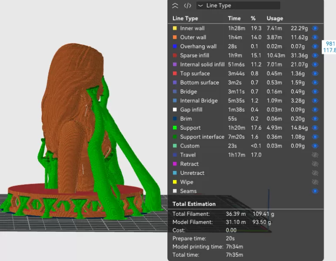336x261 pixels.
Task: Show Unretract points with eye icon
Action: point(315,173)
